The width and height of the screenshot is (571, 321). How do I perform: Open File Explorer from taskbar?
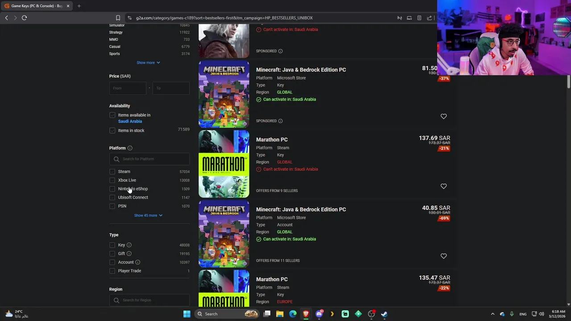(280, 314)
